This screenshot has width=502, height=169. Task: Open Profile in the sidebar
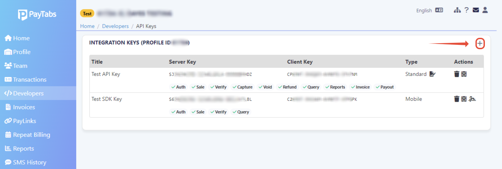pyautogui.click(x=38, y=52)
